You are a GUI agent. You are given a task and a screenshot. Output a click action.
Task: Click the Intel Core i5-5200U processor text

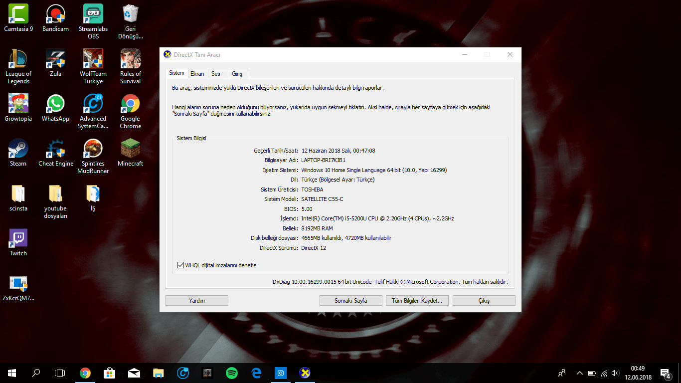pos(378,218)
